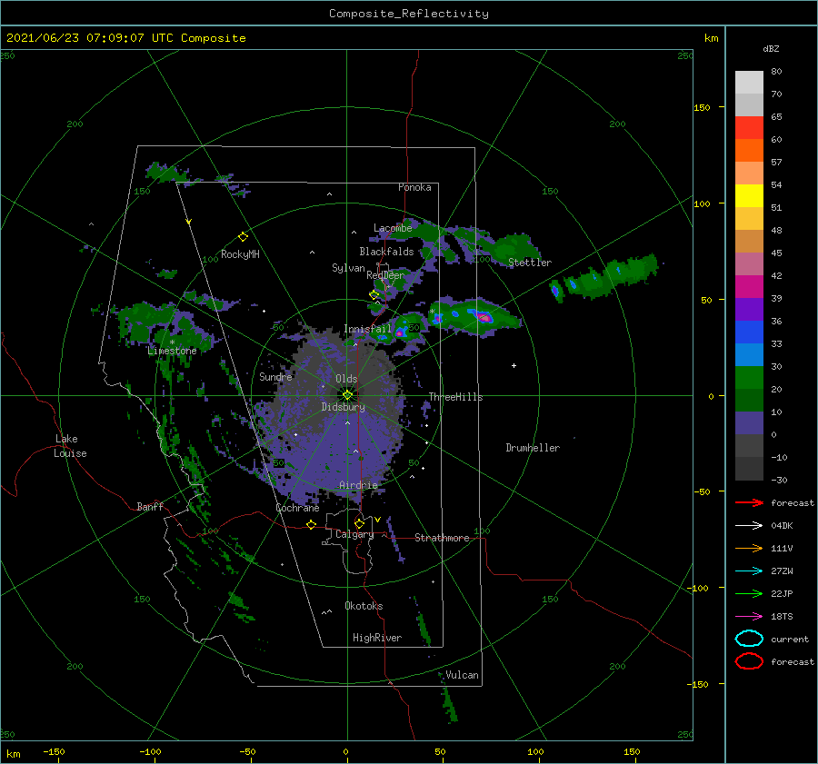Click the 18TS legend label text

tap(782, 617)
